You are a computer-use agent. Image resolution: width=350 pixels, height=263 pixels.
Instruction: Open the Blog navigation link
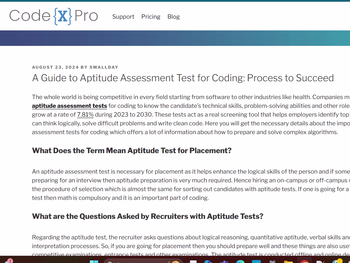tap(174, 17)
